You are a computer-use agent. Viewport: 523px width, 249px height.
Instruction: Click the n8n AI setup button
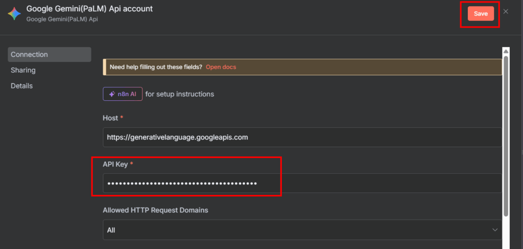123,94
